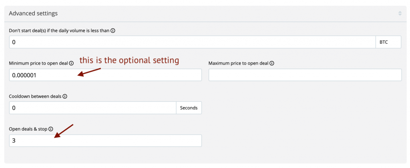The height and width of the screenshot is (168, 410).
Task: Click the Open deals & stop field
Action: 105,141
